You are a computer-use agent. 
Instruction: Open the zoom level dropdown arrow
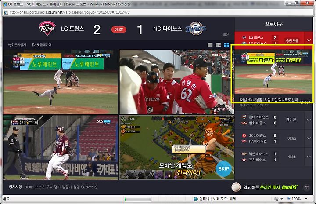coord(306,199)
